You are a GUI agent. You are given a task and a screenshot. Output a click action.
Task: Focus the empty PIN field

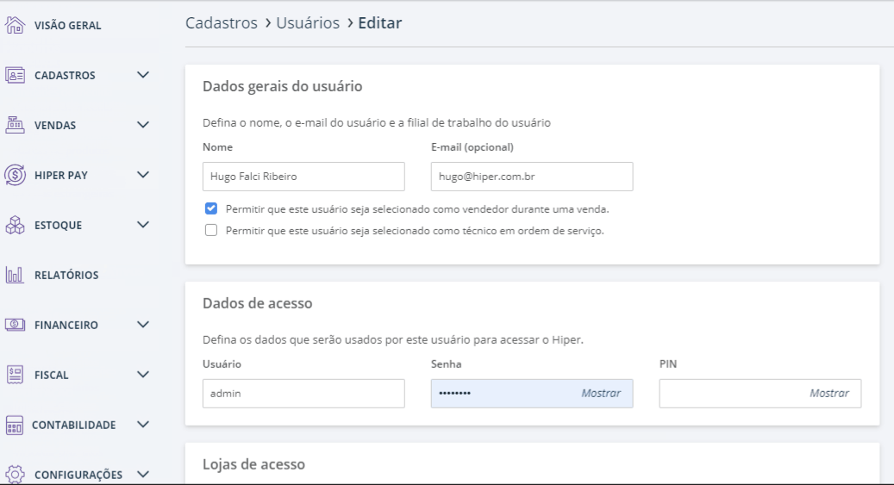(760, 394)
